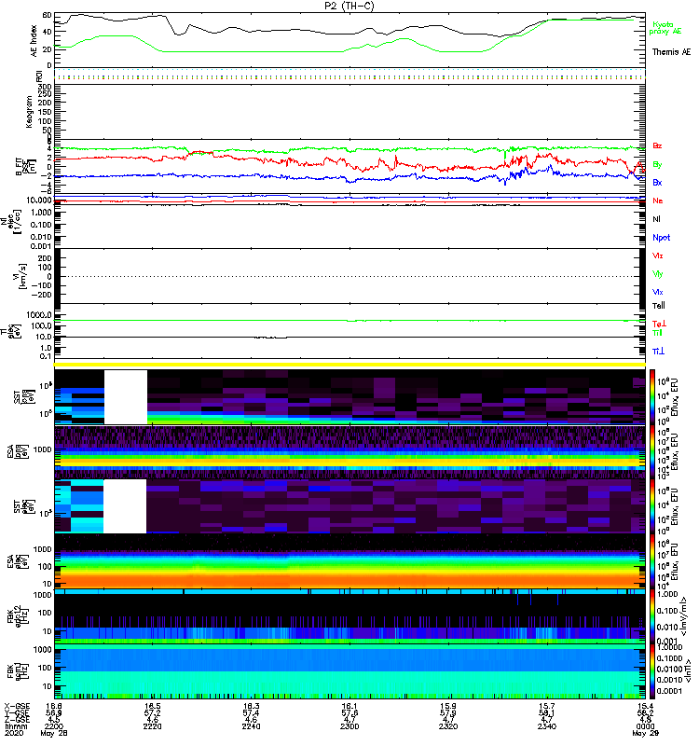Click the ESA ions Eflux color bar
Screen dimensions: 699x746
[652, 451]
